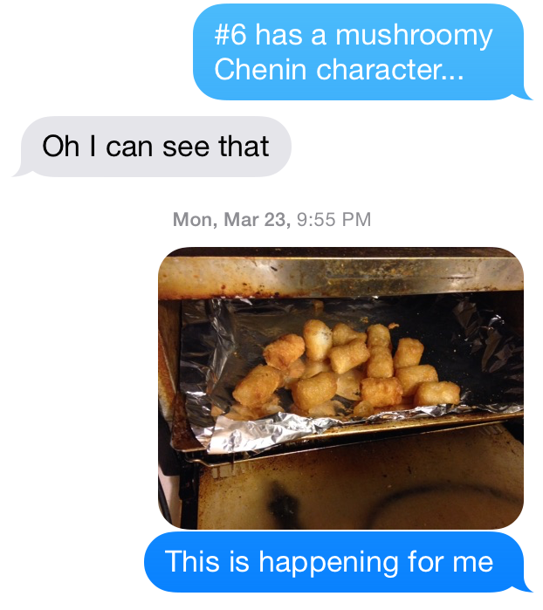Click the "#6" text in the top bubble
Viewport: 543px width, 610px height.
pos(230,35)
